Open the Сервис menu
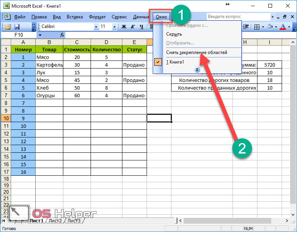 pos(119,17)
